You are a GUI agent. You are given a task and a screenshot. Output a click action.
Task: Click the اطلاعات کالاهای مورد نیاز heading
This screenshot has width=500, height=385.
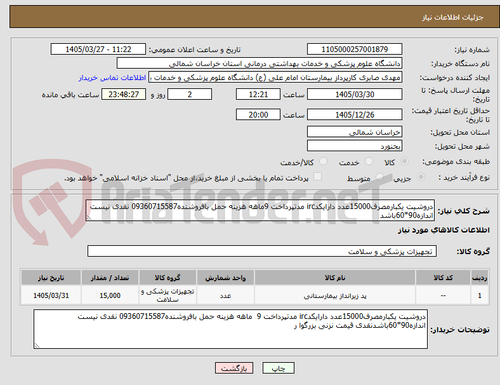coord(444,230)
